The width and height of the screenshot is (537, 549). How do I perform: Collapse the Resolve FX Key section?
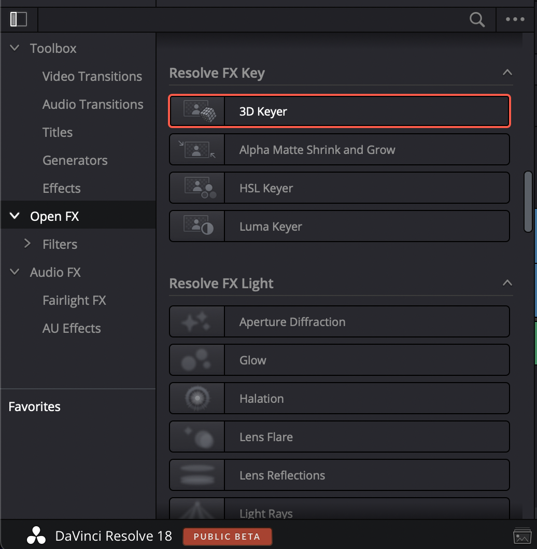pos(507,73)
